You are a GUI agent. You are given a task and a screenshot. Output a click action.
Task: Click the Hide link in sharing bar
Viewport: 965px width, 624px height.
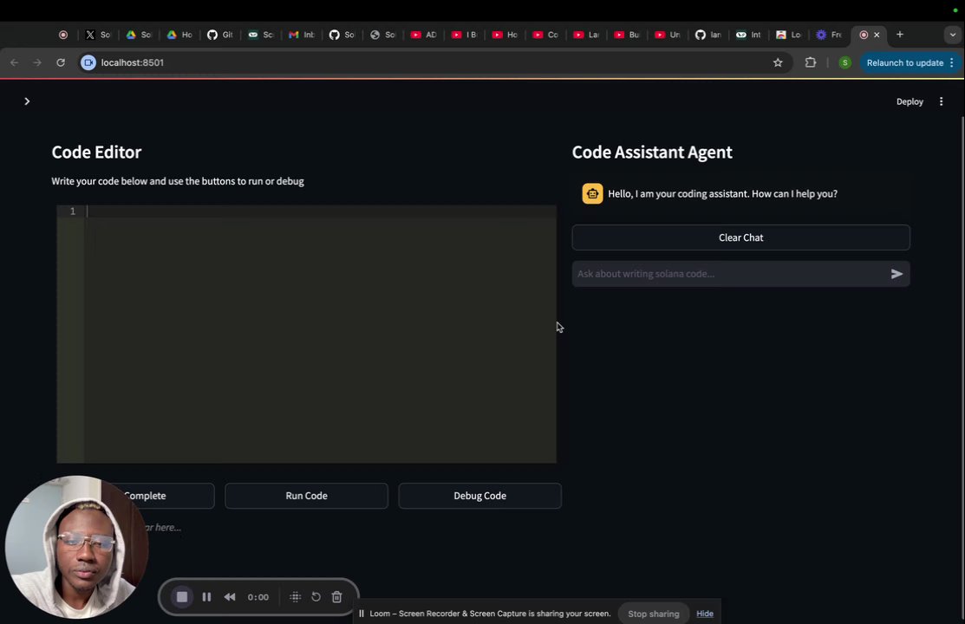tap(705, 614)
